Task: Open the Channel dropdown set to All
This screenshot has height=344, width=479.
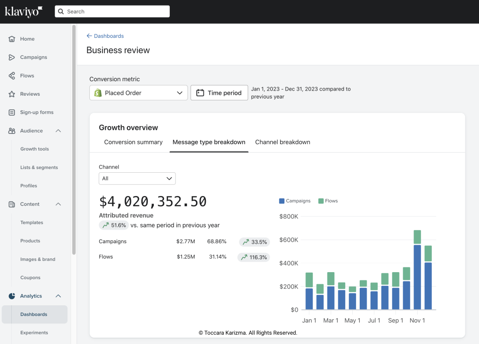Action: (137, 179)
